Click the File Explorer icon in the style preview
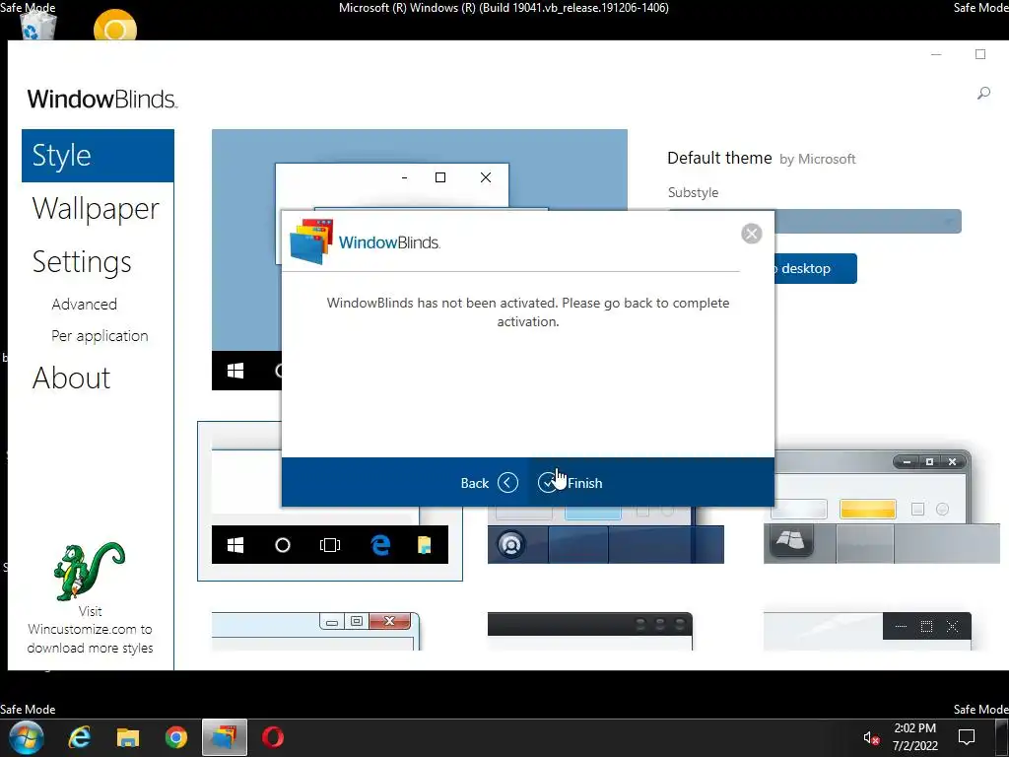 point(424,545)
